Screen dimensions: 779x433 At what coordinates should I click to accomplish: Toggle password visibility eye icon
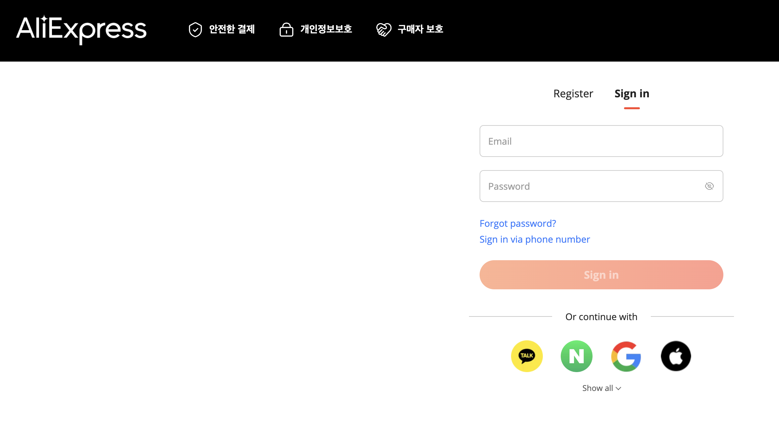click(709, 186)
